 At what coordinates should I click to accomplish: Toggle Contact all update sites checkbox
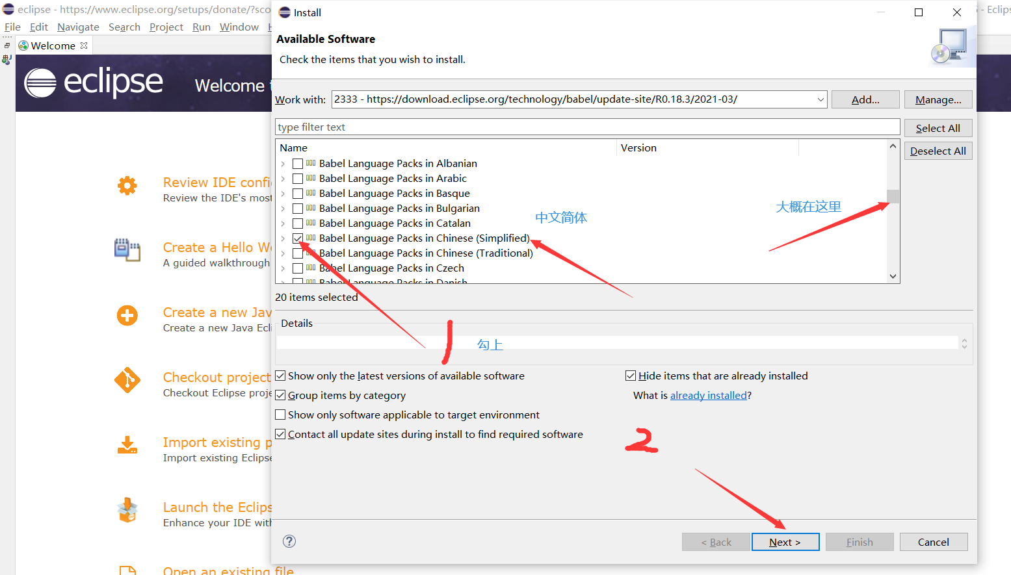click(x=280, y=434)
